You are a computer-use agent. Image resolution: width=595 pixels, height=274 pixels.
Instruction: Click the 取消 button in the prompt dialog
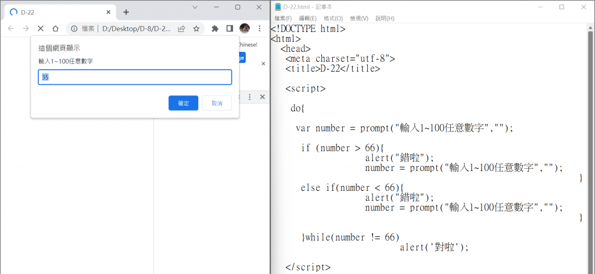[217, 103]
